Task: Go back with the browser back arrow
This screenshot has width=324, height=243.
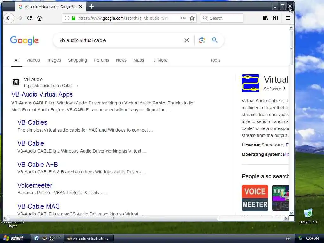Action: pos(9,18)
